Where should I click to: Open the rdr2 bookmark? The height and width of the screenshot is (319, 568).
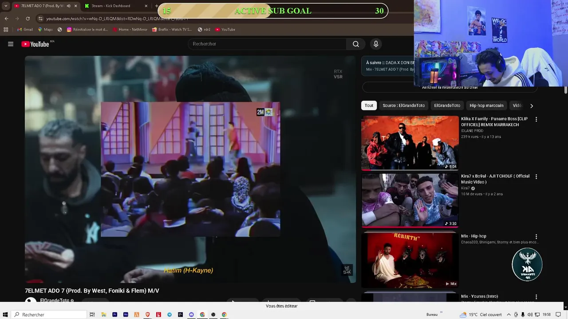[204, 30]
